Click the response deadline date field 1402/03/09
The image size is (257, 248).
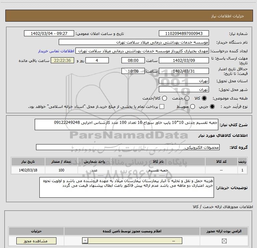point(184,60)
